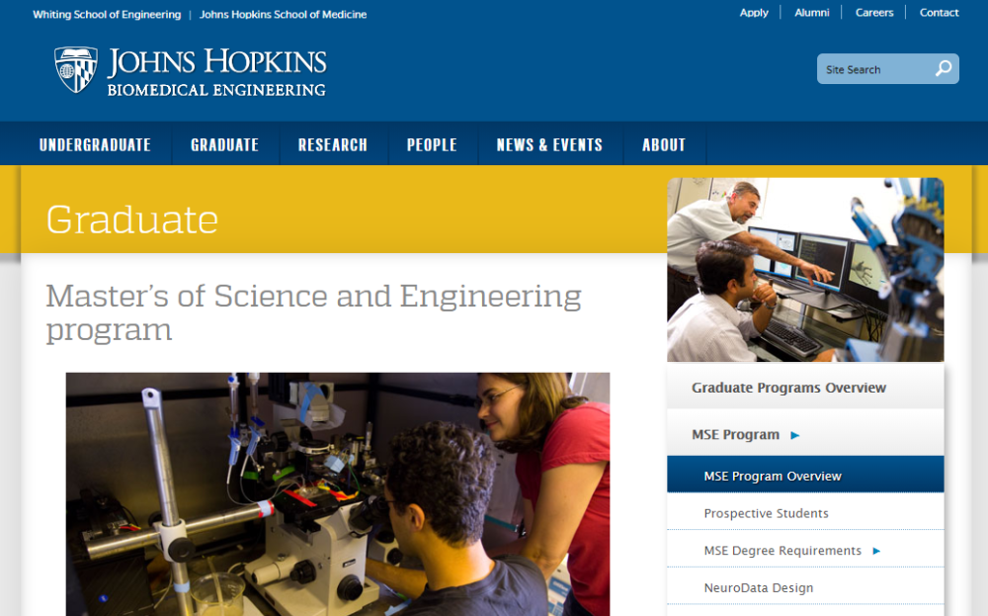
Task: Open the News & Events menu
Action: click(549, 145)
